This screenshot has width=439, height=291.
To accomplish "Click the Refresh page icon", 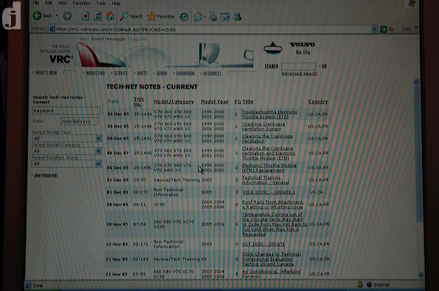I will [x=97, y=16].
